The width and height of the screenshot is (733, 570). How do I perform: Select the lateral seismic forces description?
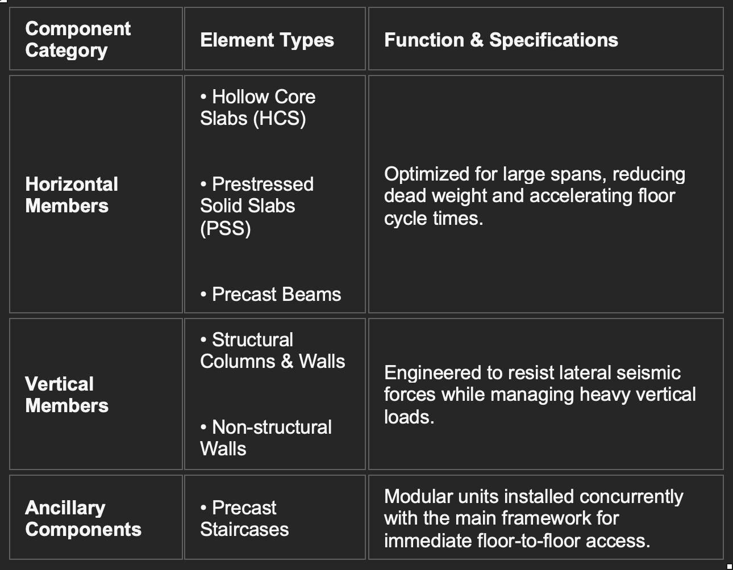point(540,395)
